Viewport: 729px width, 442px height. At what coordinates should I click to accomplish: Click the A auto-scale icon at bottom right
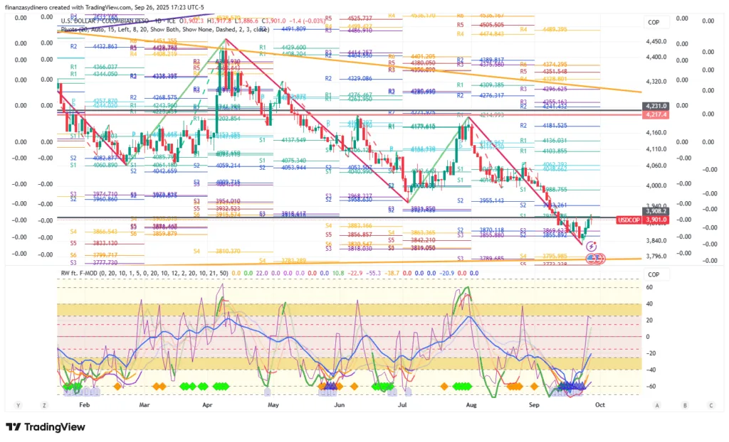point(658,405)
